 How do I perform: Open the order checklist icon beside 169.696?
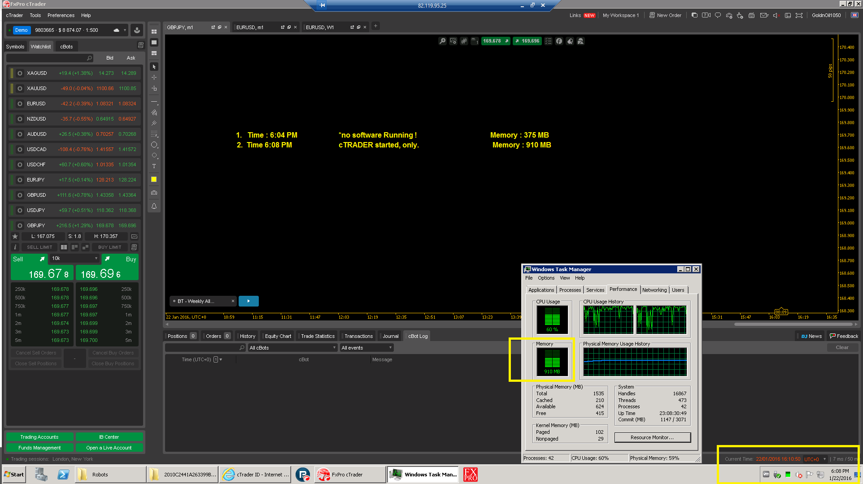coord(548,41)
